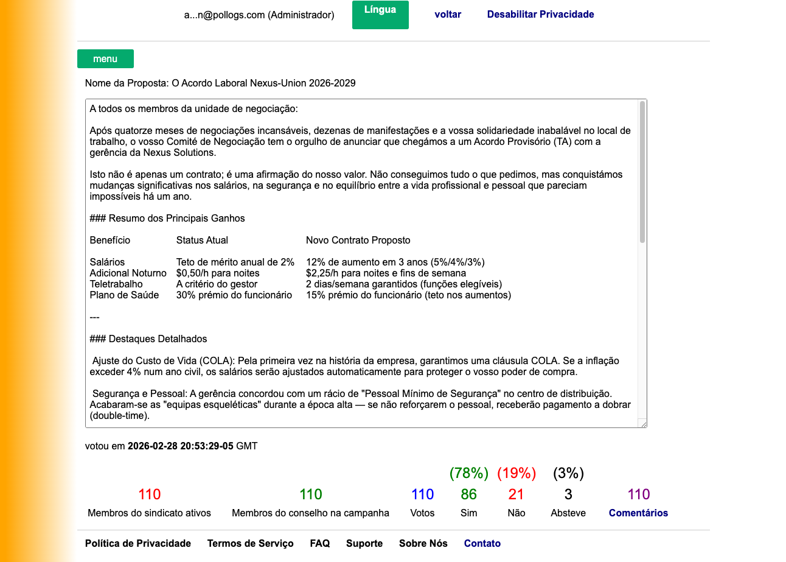View Política de Privacidade
Screen dimensions: 786x562
point(137,543)
